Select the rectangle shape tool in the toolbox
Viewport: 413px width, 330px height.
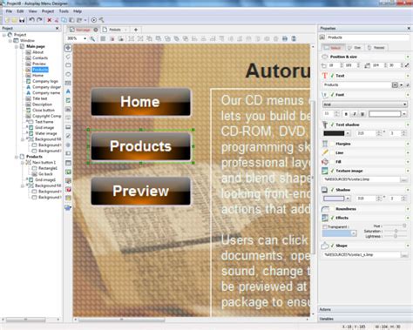(x=68, y=65)
